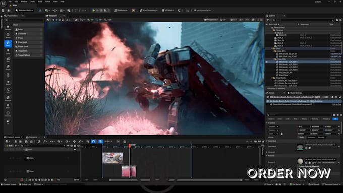The height and width of the screenshot is (193, 343).
Task: Open the Help menu
Action: (x=63, y=2)
